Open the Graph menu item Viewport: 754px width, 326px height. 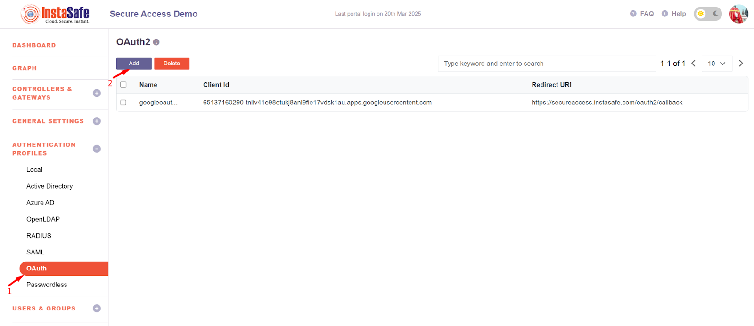click(25, 68)
